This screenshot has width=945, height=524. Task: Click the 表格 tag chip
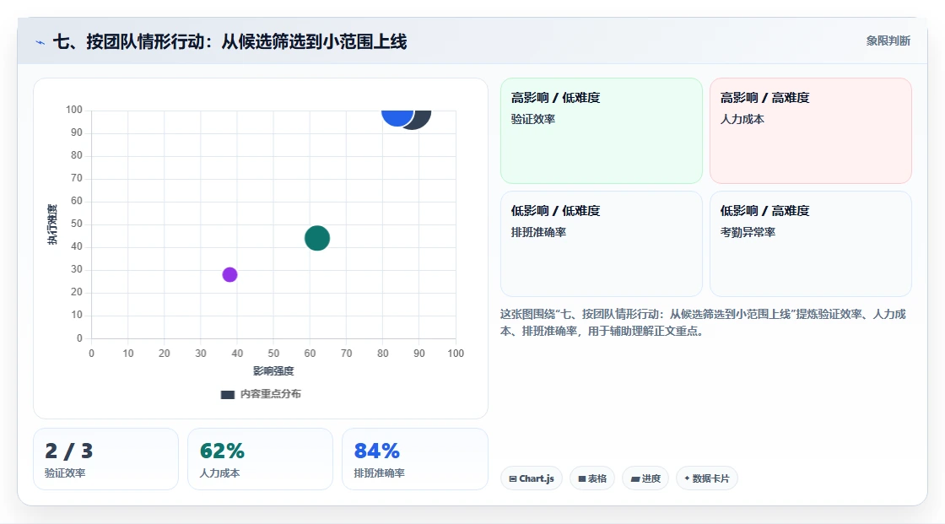pyautogui.click(x=592, y=478)
